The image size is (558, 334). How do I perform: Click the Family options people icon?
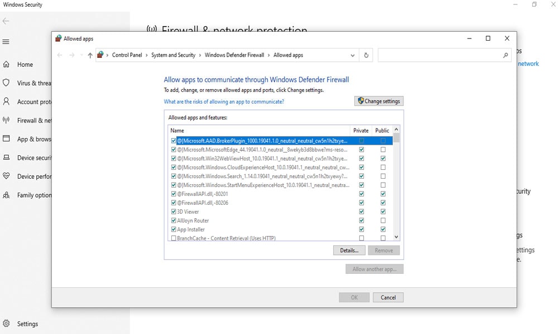click(x=6, y=195)
